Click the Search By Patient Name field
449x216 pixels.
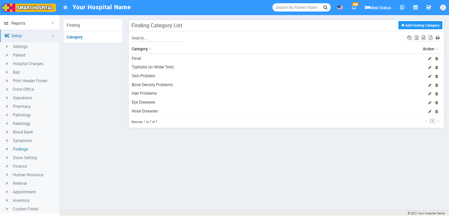pos(296,8)
